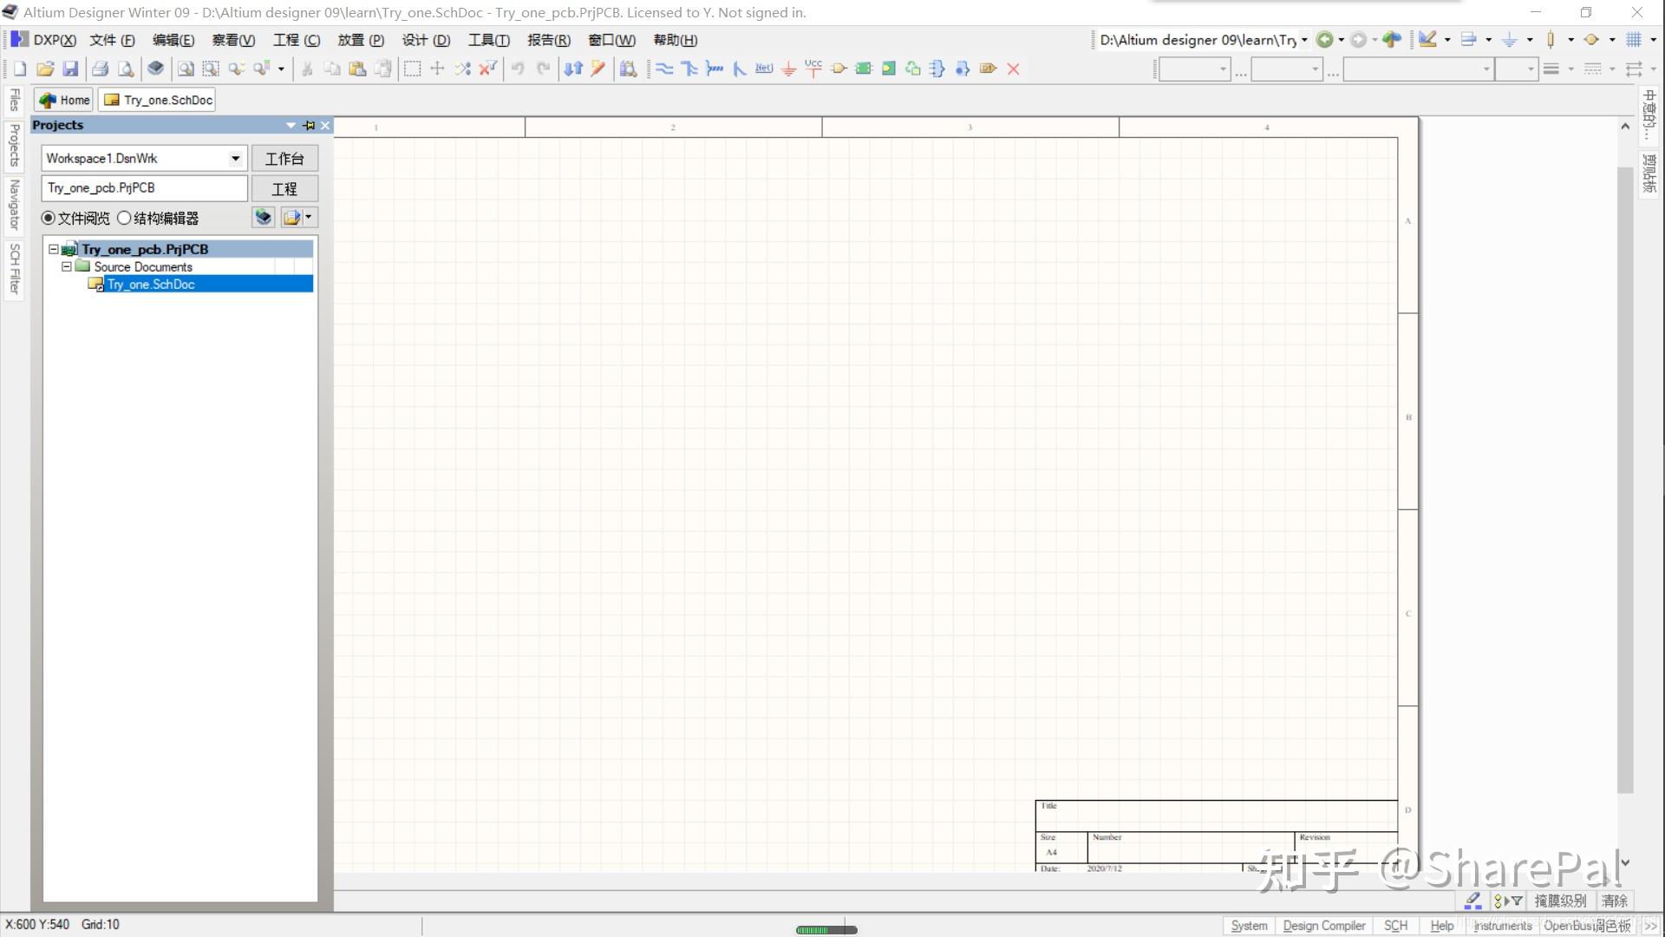Image resolution: width=1665 pixels, height=937 pixels.
Task: Switch to the Home tab
Action: (62, 100)
